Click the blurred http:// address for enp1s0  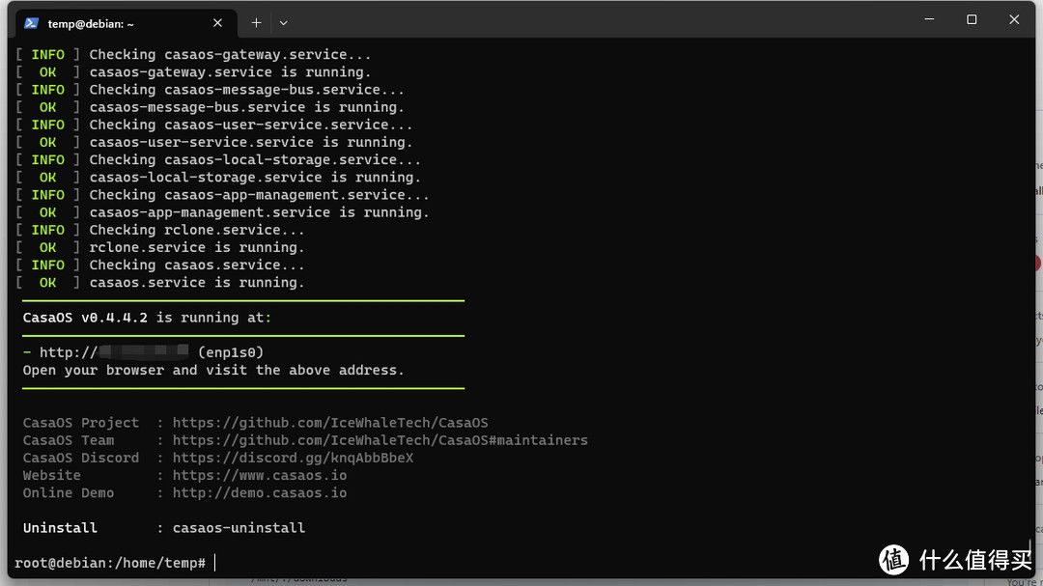pos(114,352)
